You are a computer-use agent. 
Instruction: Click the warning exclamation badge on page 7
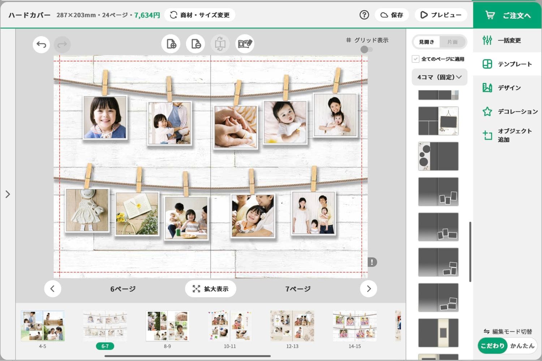(x=372, y=262)
